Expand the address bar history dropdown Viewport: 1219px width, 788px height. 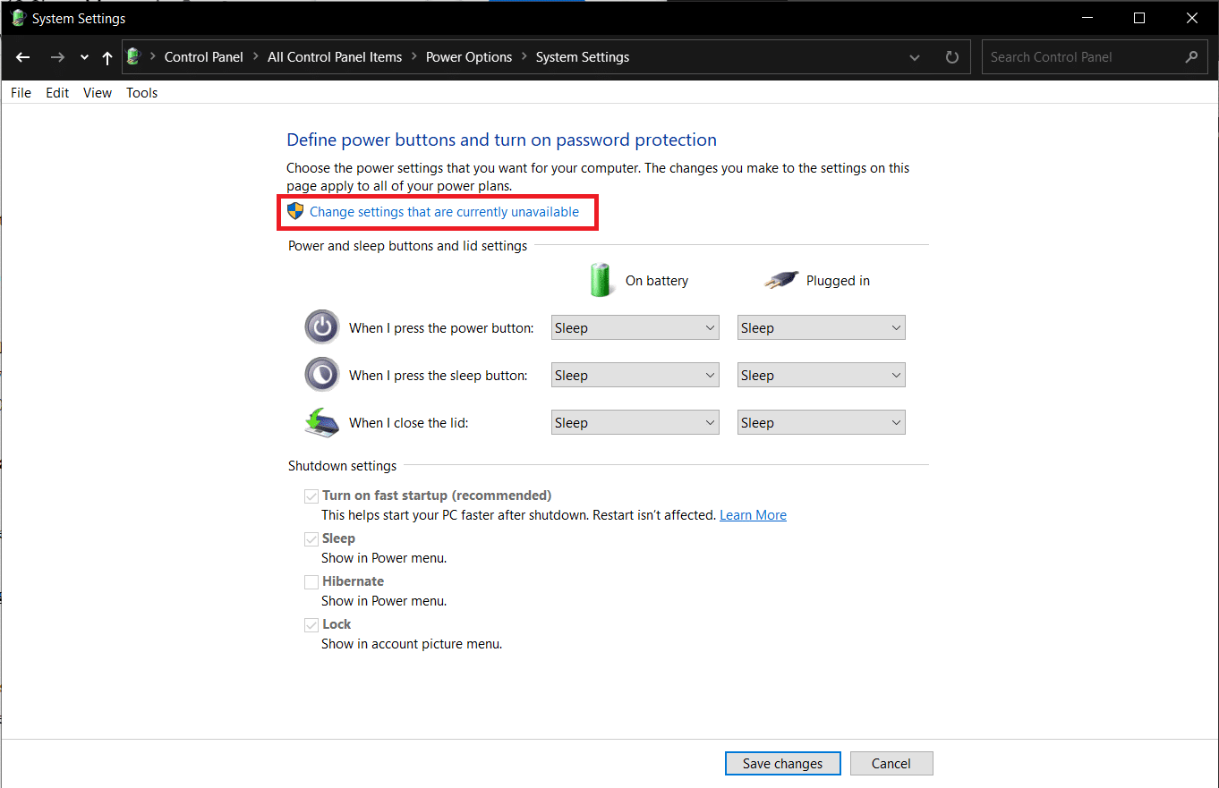tap(915, 57)
